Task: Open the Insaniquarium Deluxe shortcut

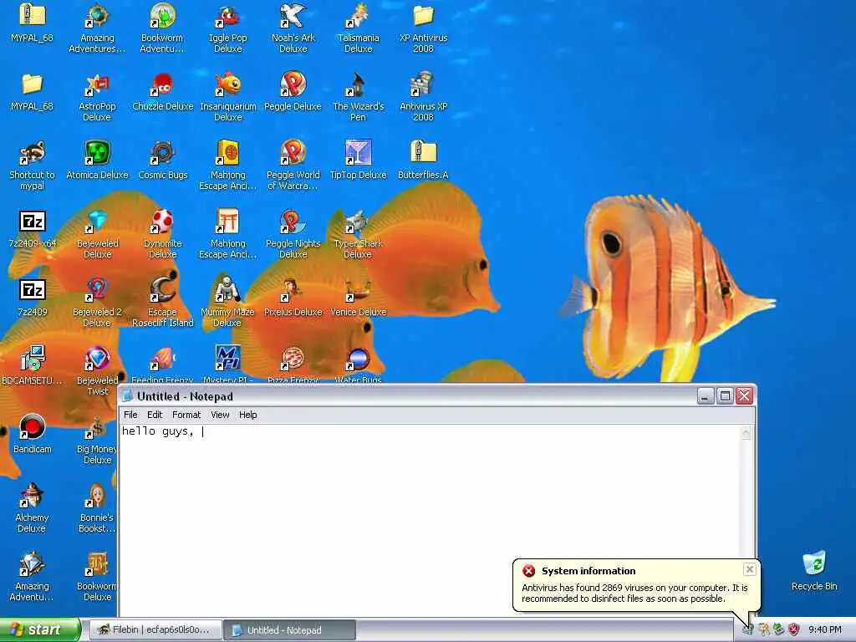Action: pyautogui.click(x=227, y=96)
